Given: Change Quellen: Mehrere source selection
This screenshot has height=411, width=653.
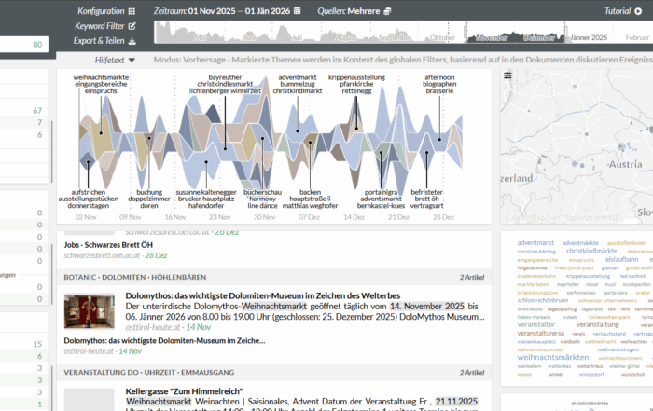Looking at the screenshot, I should pos(354,11).
